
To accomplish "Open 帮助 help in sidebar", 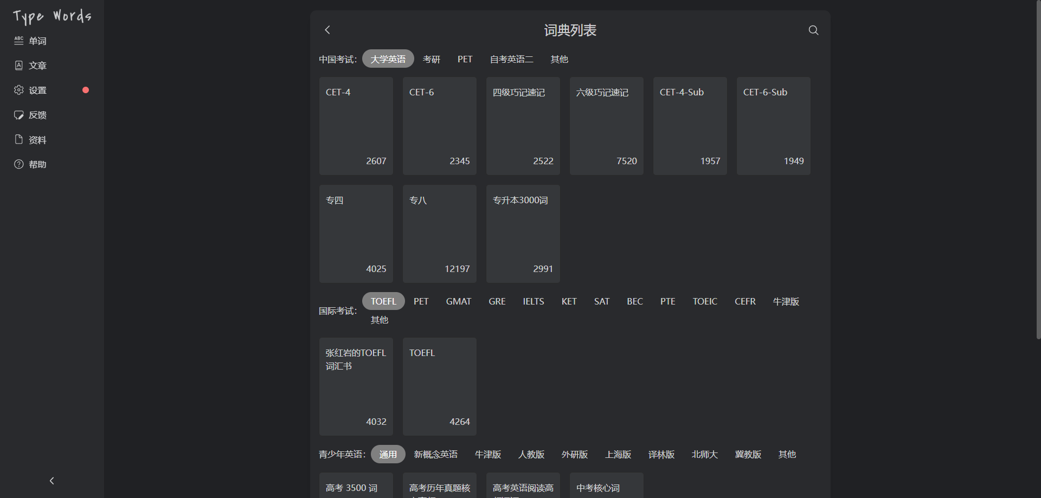I will 37,164.
